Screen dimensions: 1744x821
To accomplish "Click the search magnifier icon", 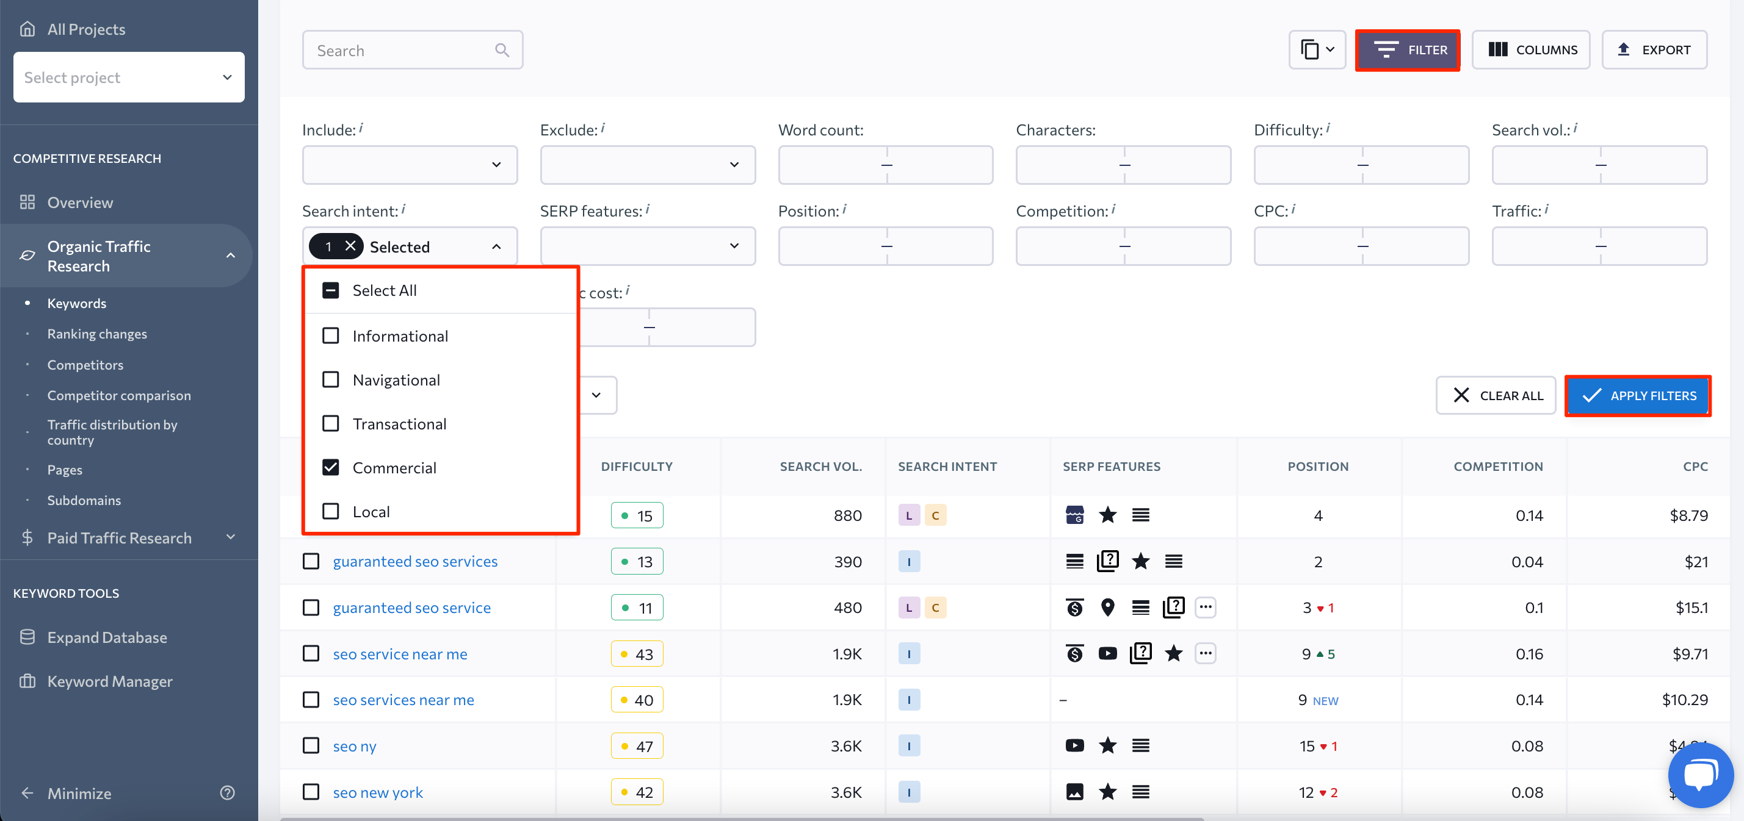I will click(x=502, y=50).
